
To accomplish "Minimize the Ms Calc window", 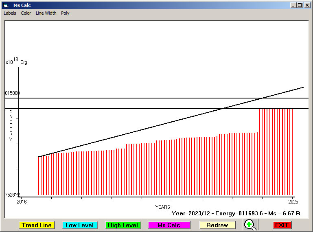I will (293, 5).
